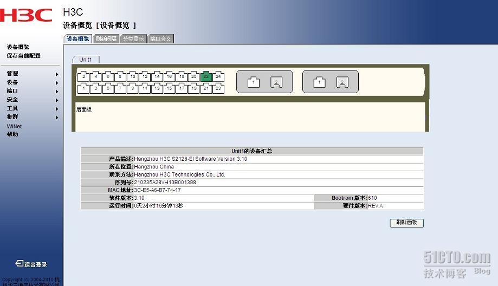This screenshot has width=498, height=286.
Task: Click serial number 210235A28VH10B001398
Action: tap(165, 182)
